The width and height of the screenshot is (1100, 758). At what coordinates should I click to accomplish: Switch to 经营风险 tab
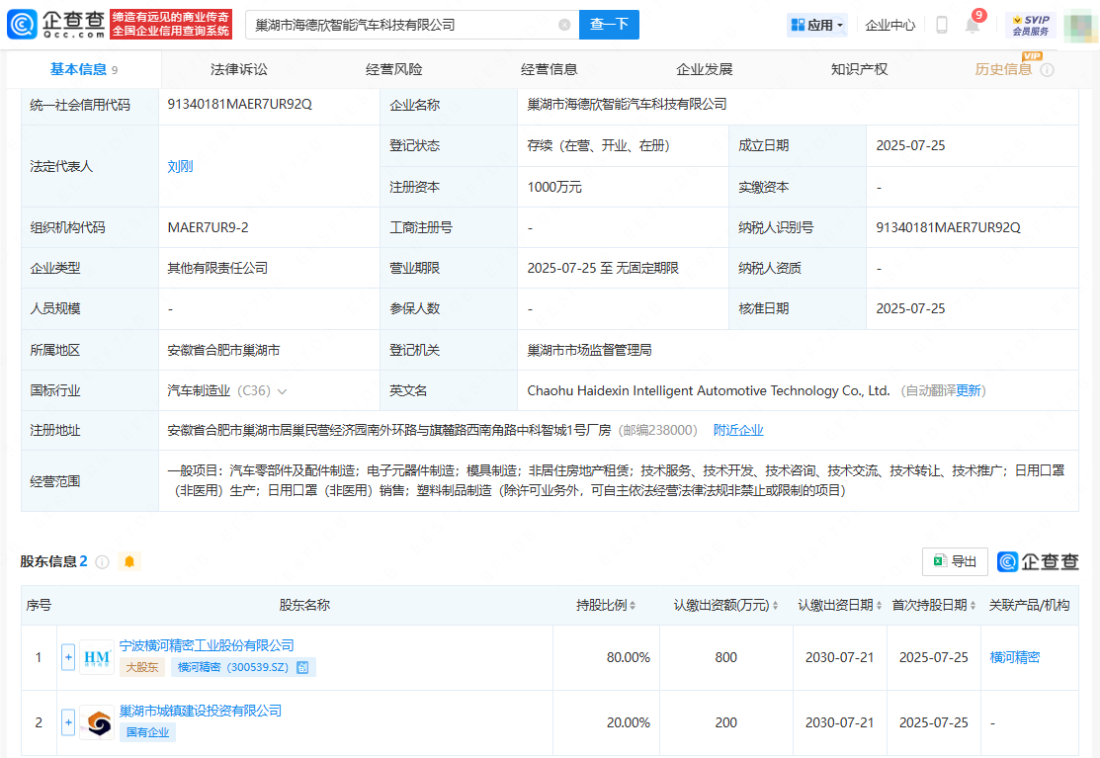tap(393, 69)
